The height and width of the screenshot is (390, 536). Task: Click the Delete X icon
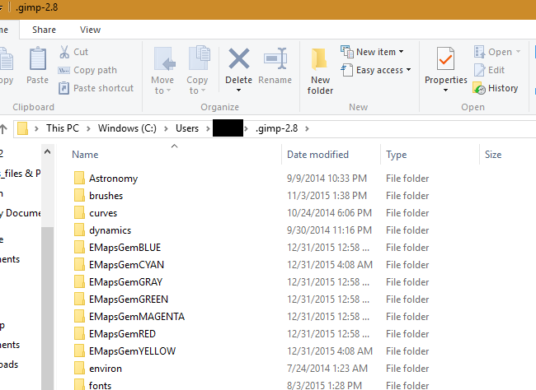coord(239,58)
